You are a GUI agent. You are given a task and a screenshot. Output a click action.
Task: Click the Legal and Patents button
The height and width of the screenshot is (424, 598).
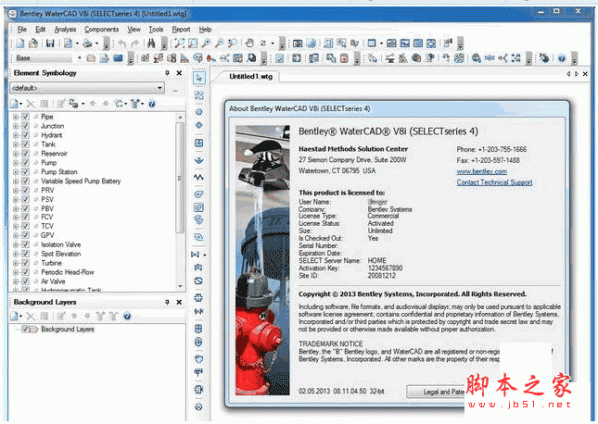(436, 391)
